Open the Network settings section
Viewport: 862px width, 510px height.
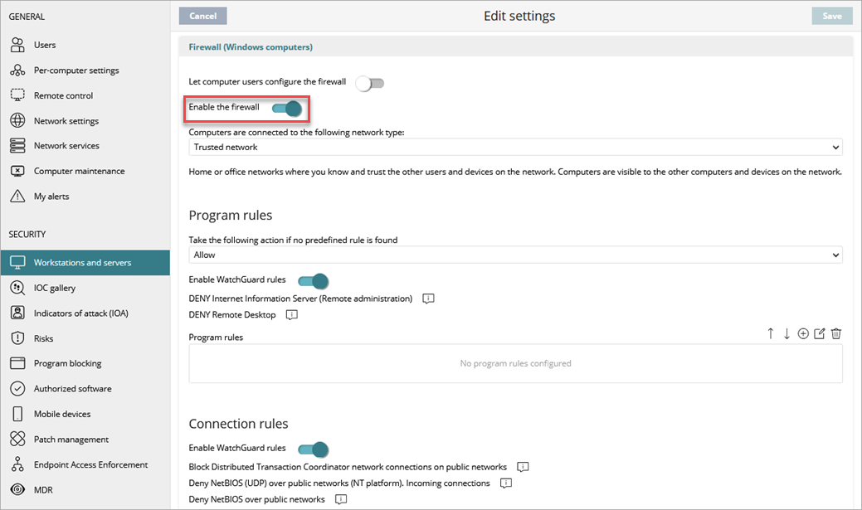pos(64,120)
